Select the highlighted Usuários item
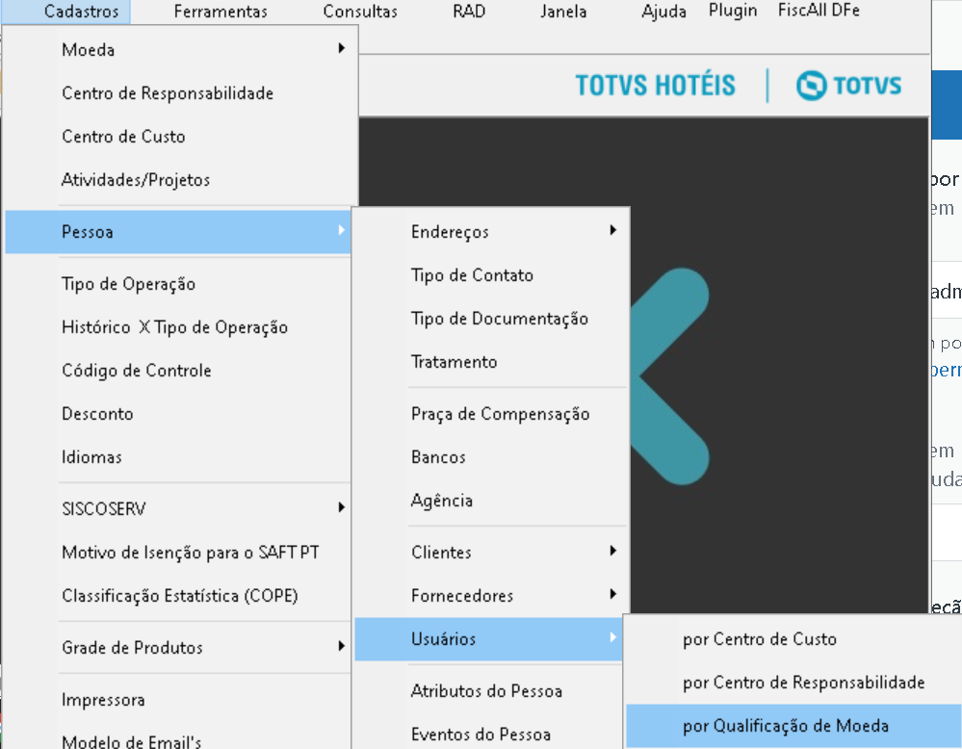 tap(488, 639)
